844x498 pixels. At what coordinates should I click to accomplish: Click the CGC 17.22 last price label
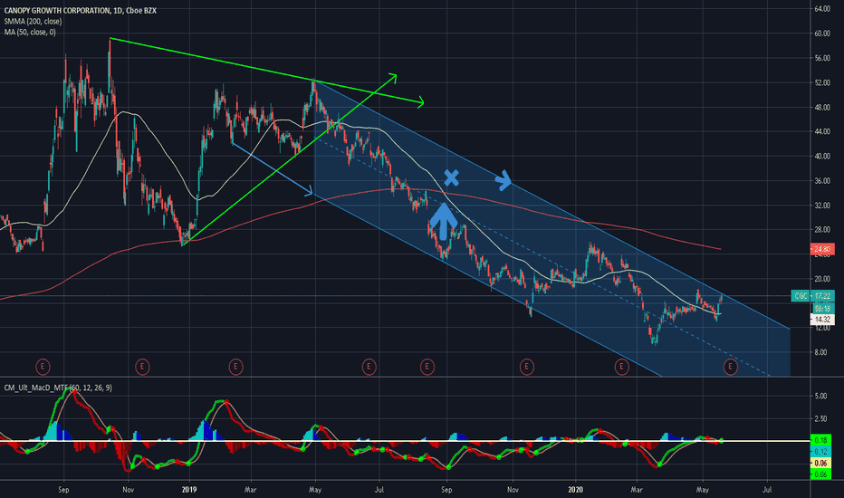tap(813, 295)
